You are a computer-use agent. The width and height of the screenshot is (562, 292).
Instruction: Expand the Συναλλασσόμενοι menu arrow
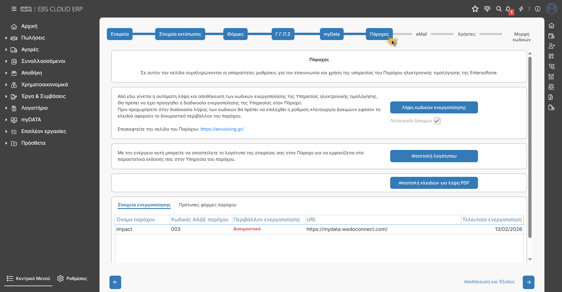[x=6, y=61]
